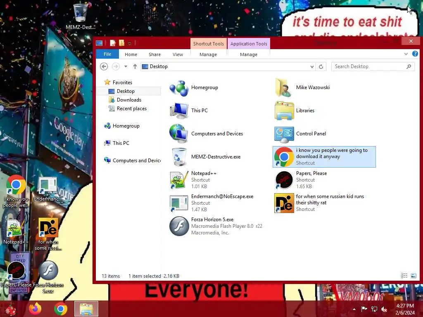Select the Endermanch desktop shortcut icon
The image size is (423, 317).
pos(48,185)
